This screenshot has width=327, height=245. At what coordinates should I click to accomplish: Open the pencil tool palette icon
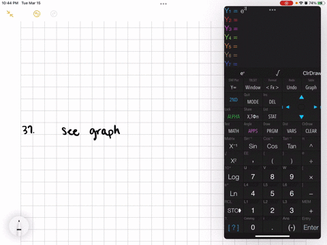(x=19, y=226)
